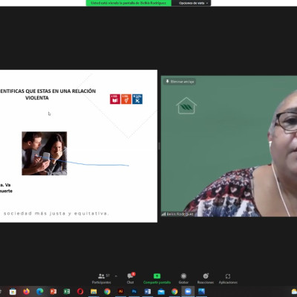The image size is (297, 297).
Task: Open the Aplicaciones panel
Action: click(x=228, y=278)
